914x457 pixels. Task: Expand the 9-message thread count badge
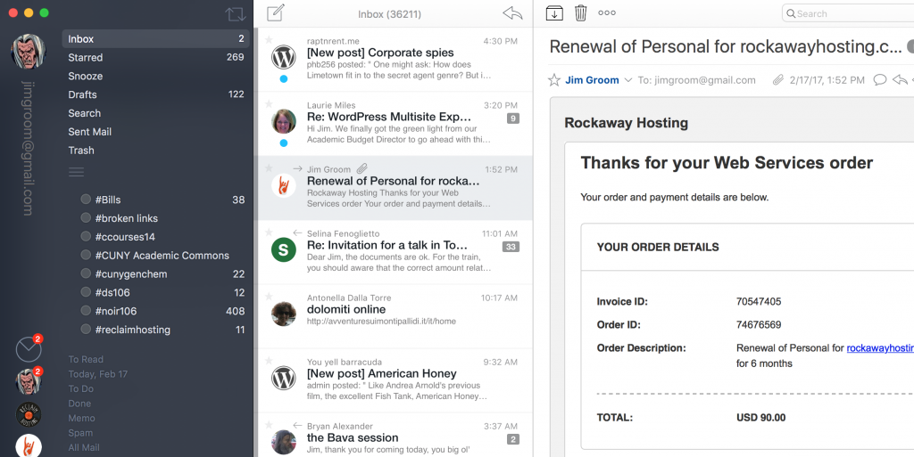click(x=513, y=118)
